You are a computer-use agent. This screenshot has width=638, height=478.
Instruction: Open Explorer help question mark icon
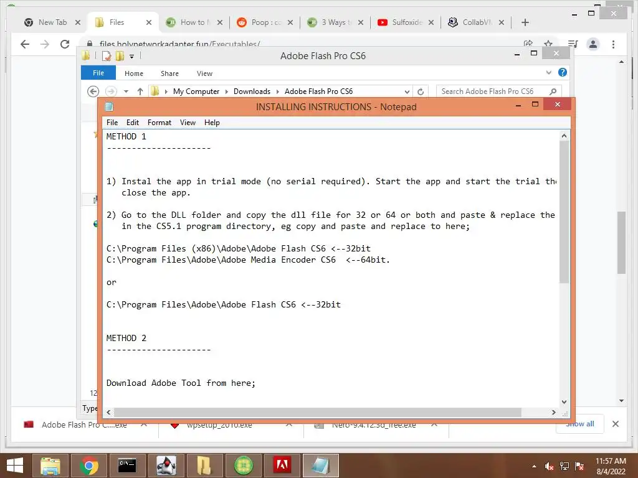coord(563,72)
